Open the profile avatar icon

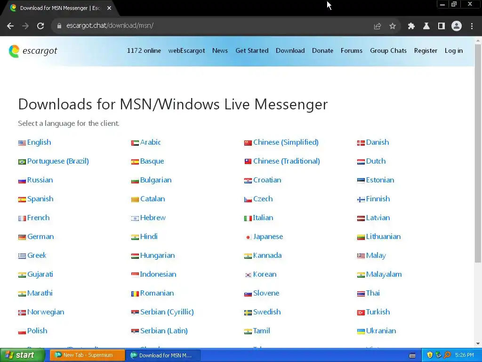[457, 26]
